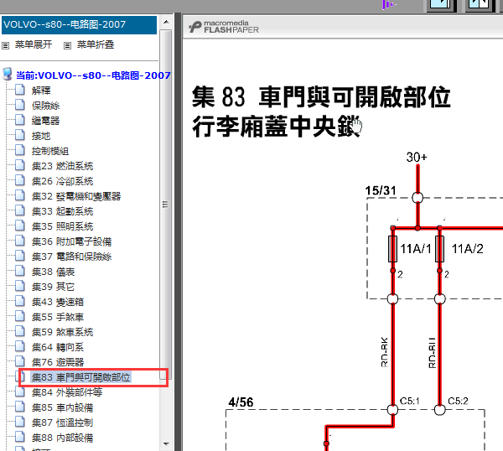Open 集36 附加電子設備 in the tree
The height and width of the screenshot is (451, 503).
pyautogui.click(x=72, y=241)
